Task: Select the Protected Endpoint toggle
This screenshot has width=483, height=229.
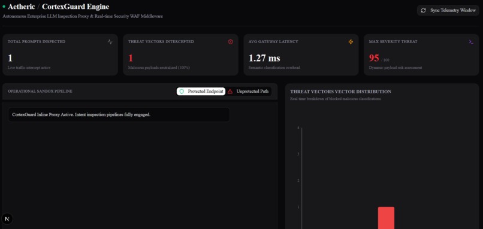Action: [201, 91]
